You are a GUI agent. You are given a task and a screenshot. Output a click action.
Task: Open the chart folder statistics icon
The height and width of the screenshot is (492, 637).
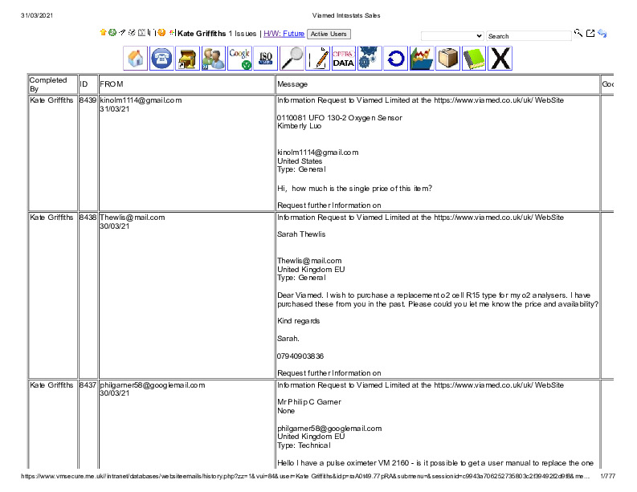(422, 59)
